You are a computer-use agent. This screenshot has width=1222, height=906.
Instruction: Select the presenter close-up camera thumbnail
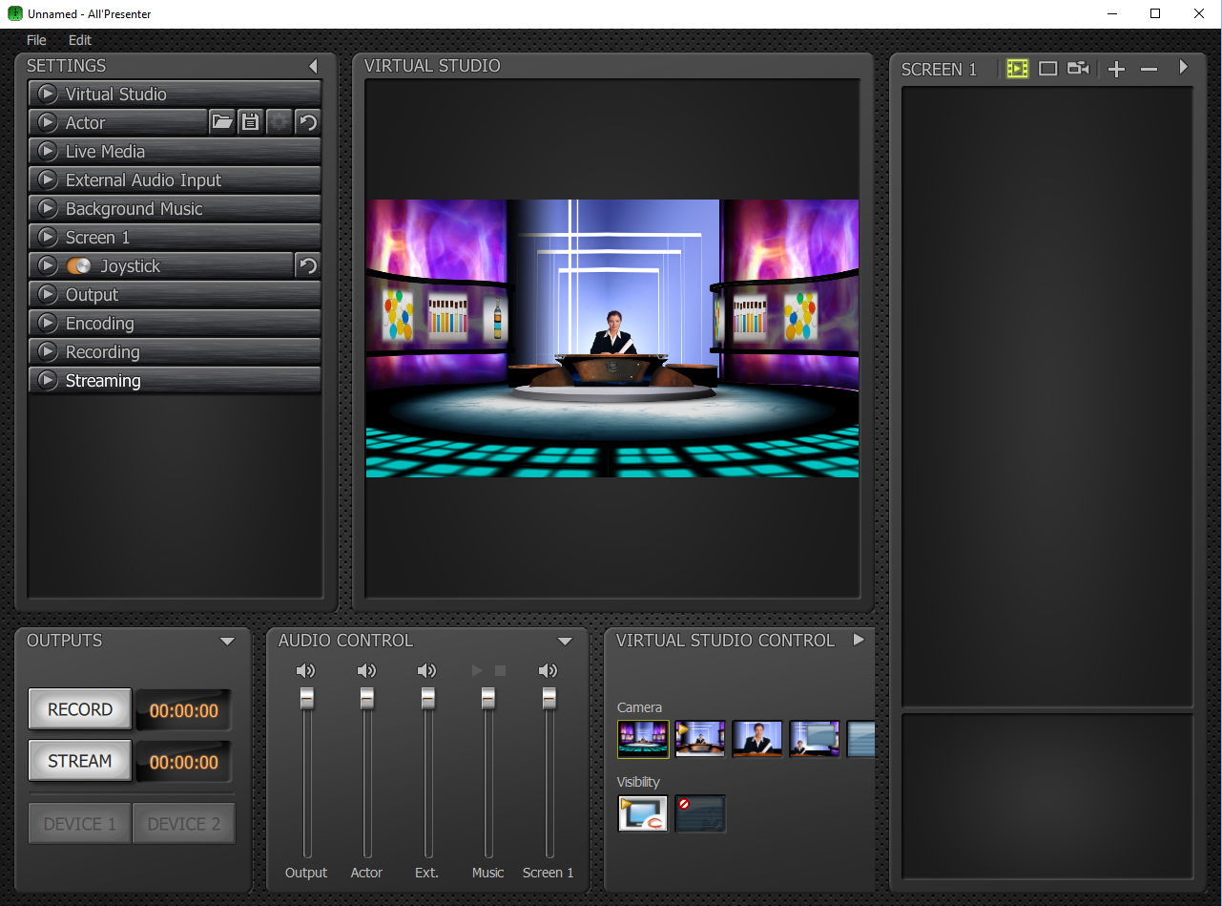point(757,739)
